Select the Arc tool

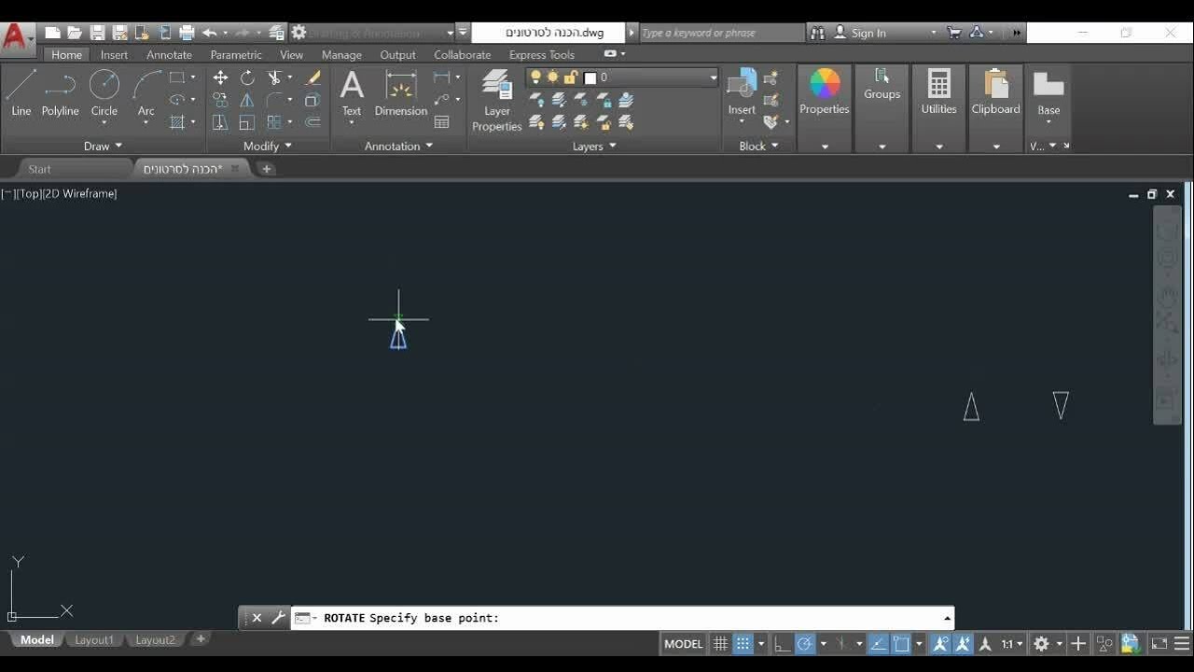[146, 93]
